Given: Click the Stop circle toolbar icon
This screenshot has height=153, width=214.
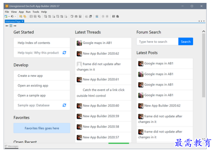Looking at the screenshot, I should (x=107, y=16).
